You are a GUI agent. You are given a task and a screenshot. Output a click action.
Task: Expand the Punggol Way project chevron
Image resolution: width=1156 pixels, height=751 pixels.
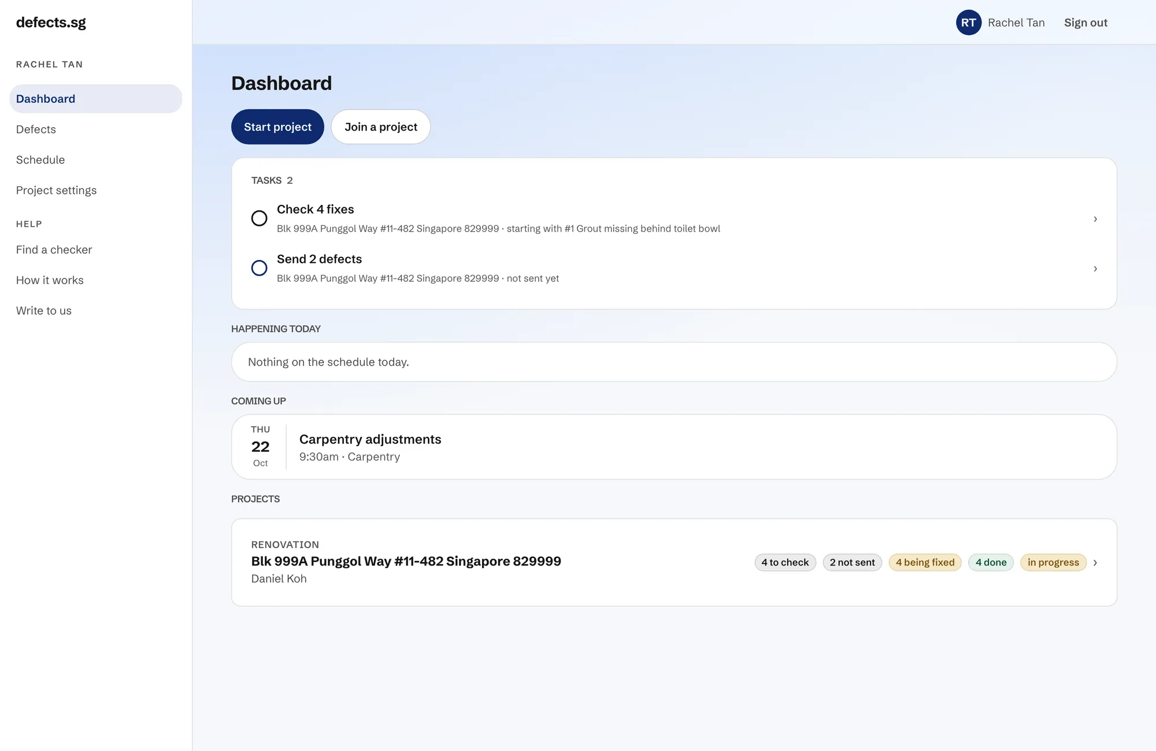(1095, 563)
